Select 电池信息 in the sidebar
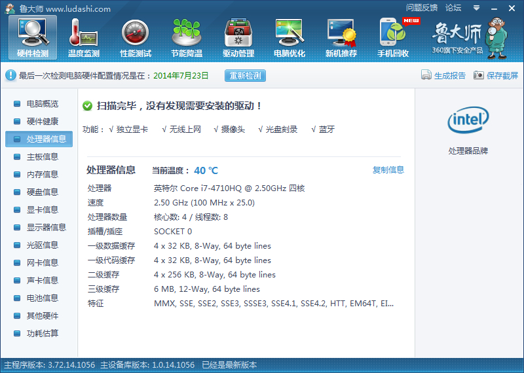 [39, 298]
